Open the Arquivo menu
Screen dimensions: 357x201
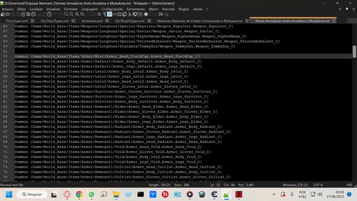tap(7, 9)
